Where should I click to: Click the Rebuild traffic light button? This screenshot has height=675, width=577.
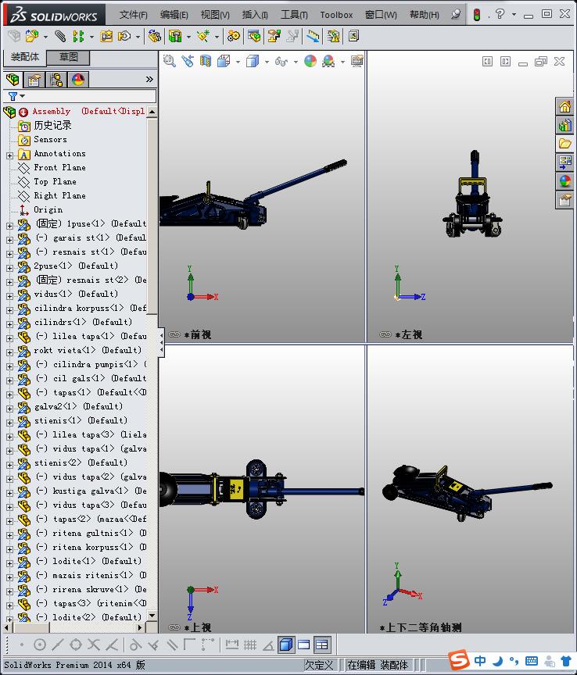click(477, 15)
